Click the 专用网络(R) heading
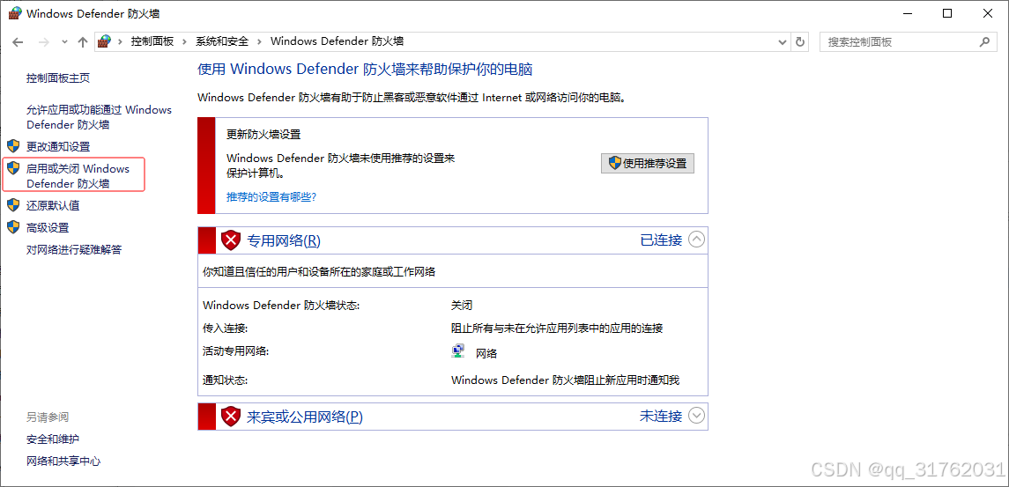 coord(284,240)
